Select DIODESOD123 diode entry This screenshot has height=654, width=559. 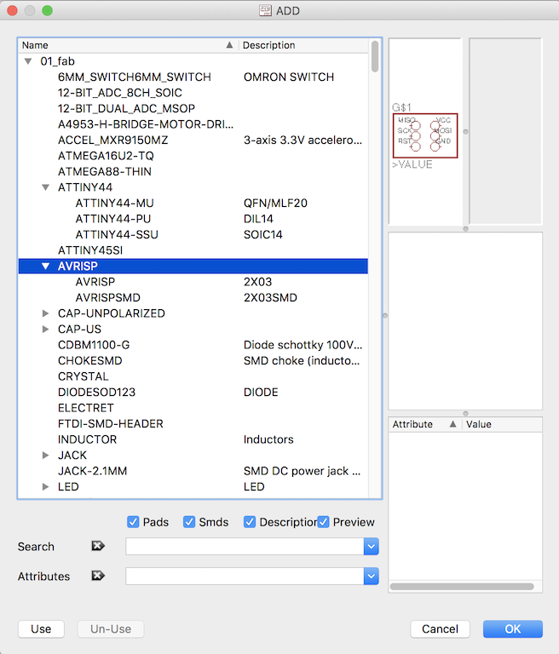point(193,392)
